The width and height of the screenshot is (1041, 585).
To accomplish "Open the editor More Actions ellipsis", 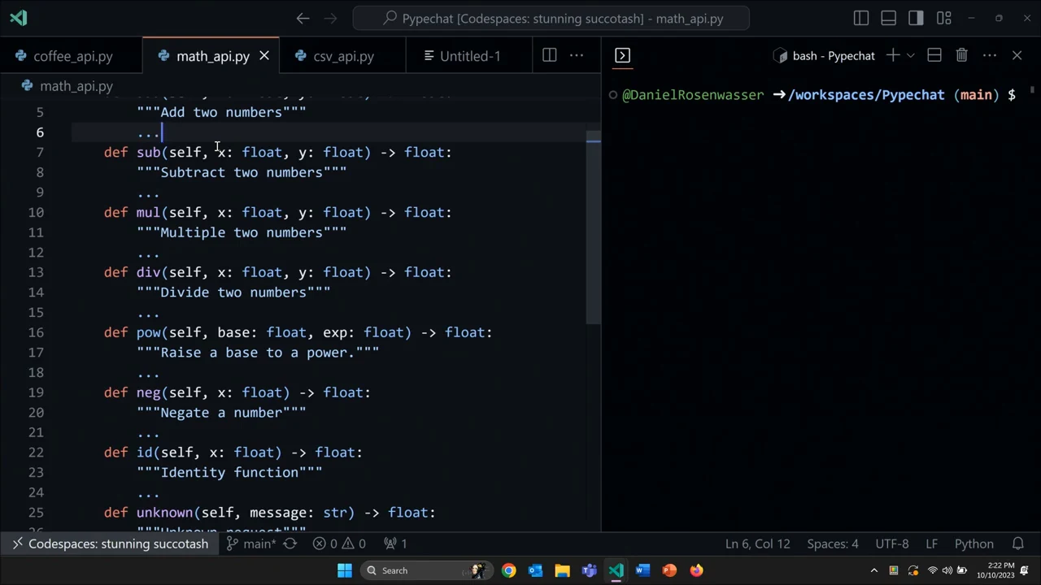I will (577, 55).
